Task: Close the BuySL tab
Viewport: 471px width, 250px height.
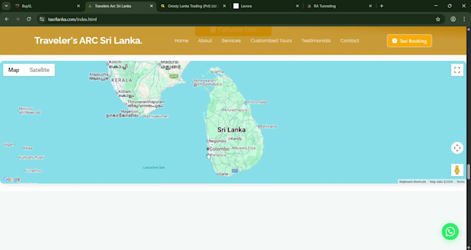Action: click(78, 6)
